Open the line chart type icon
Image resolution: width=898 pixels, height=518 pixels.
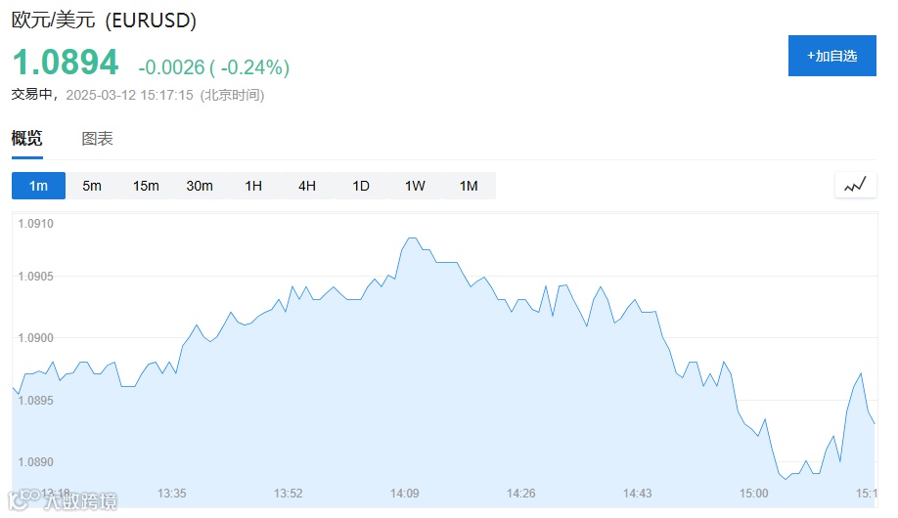(x=855, y=185)
